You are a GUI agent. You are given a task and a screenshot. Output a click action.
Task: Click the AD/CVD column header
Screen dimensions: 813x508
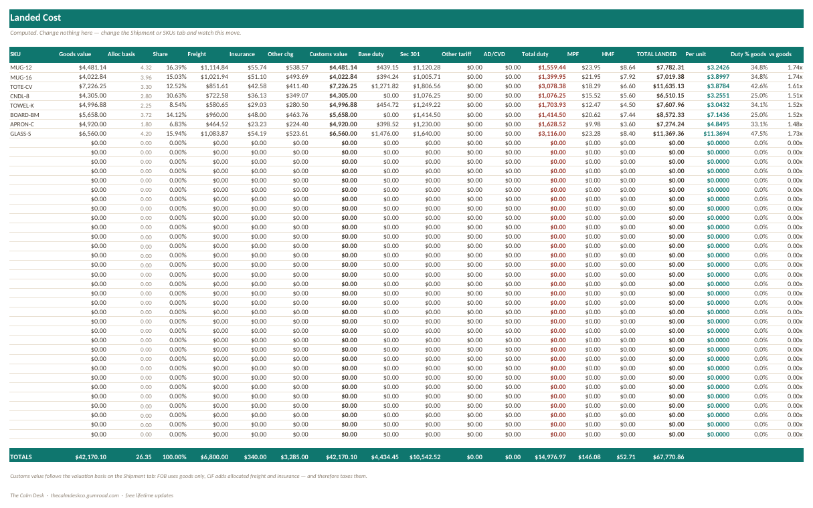point(494,53)
